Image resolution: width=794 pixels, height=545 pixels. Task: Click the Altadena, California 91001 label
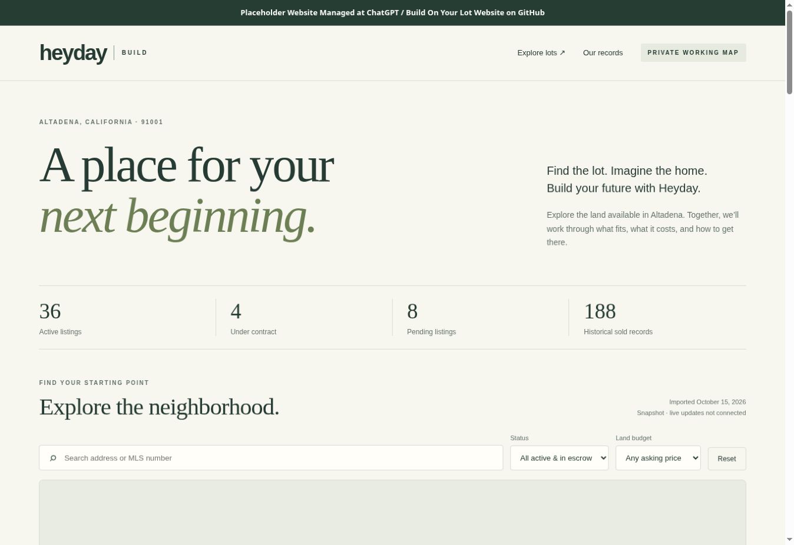click(101, 122)
